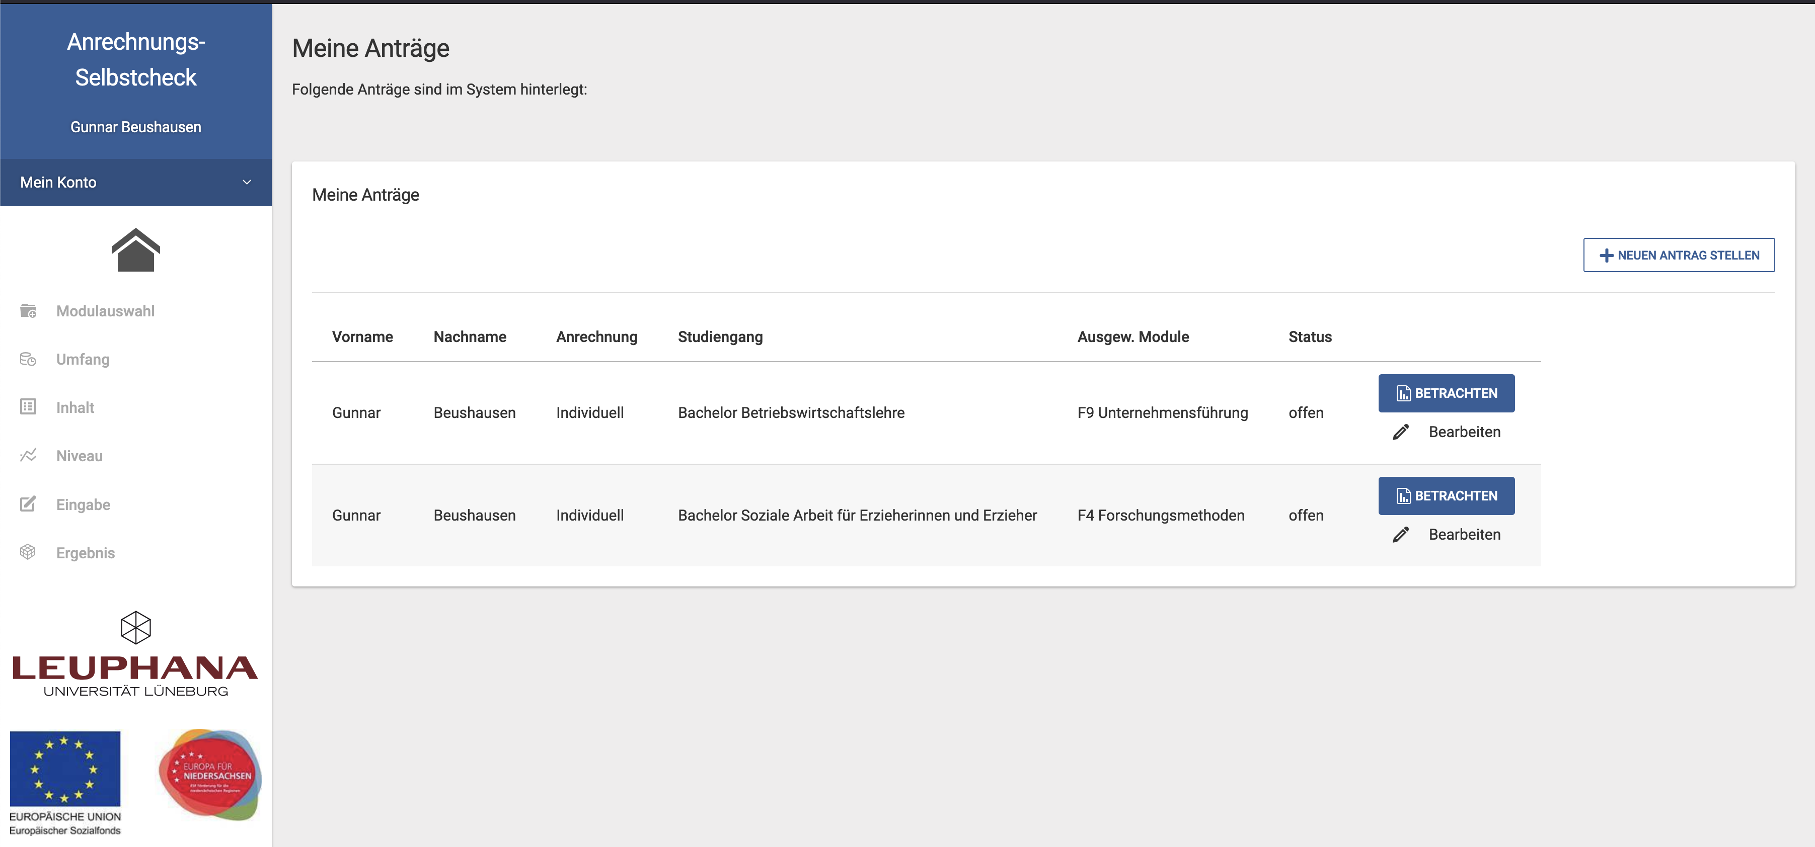The image size is (1815, 847).
Task: Expand the Mein Konto chevron
Action: [x=247, y=183]
